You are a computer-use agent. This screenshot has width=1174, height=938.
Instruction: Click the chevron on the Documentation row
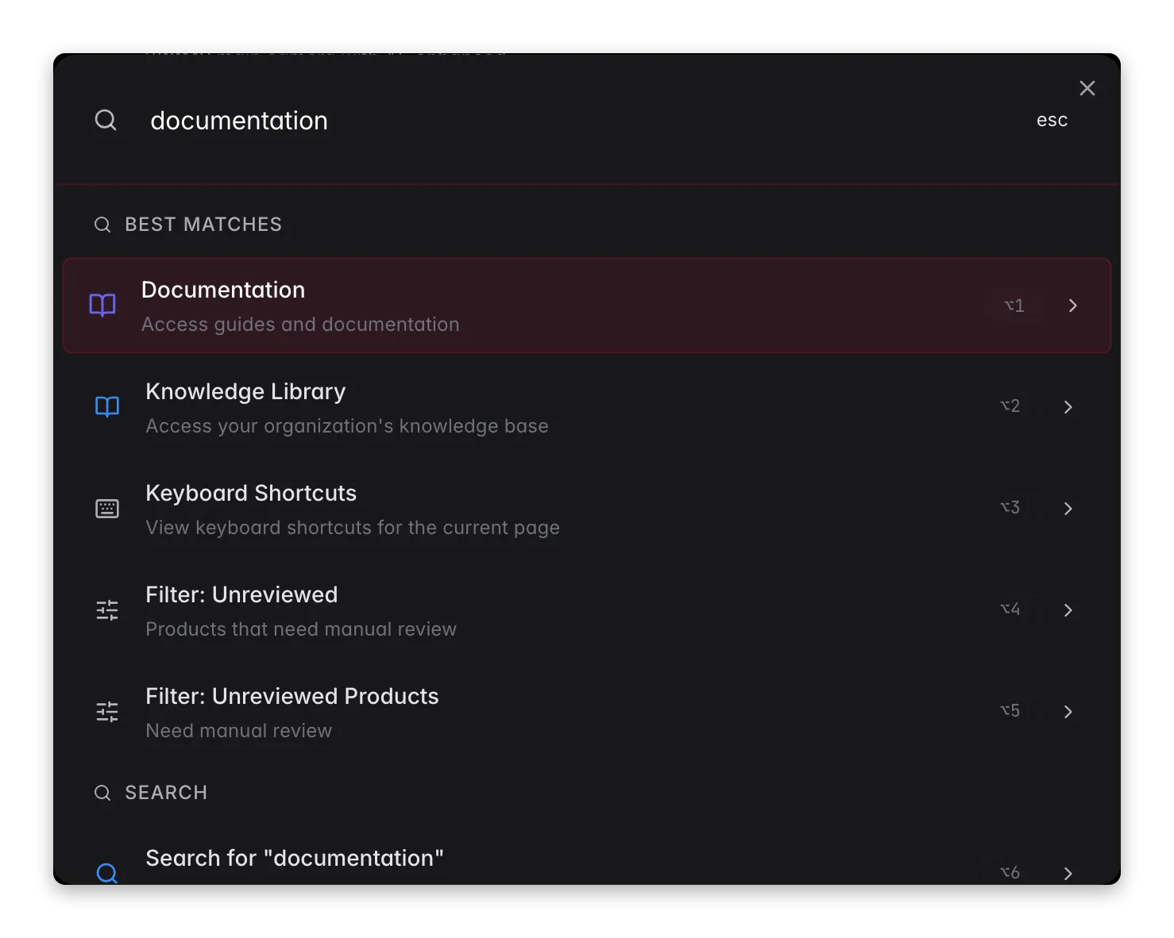point(1072,306)
